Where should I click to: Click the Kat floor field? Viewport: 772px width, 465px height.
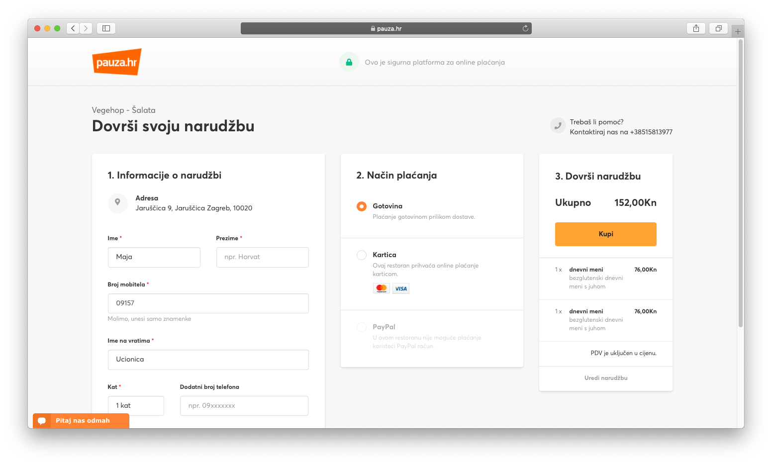pyautogui.click(x=136, y=406)
